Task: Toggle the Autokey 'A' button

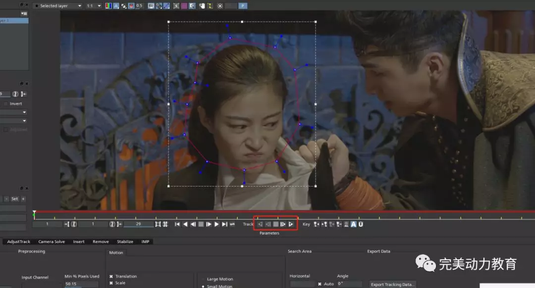Action: tap(354, 224)
